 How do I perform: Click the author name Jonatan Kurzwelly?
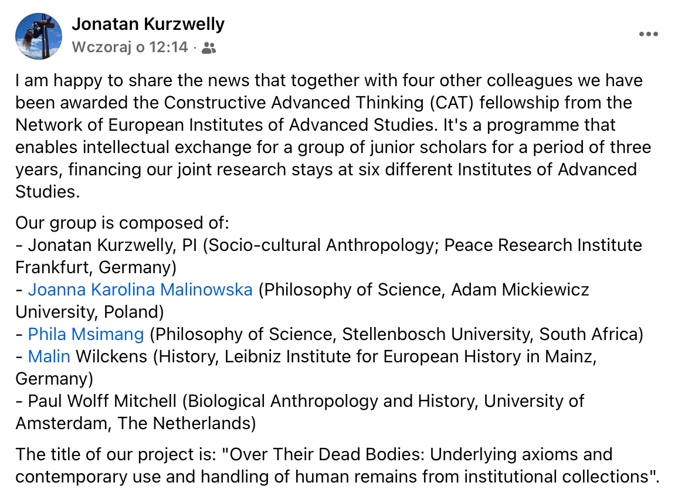click(148, 25)
